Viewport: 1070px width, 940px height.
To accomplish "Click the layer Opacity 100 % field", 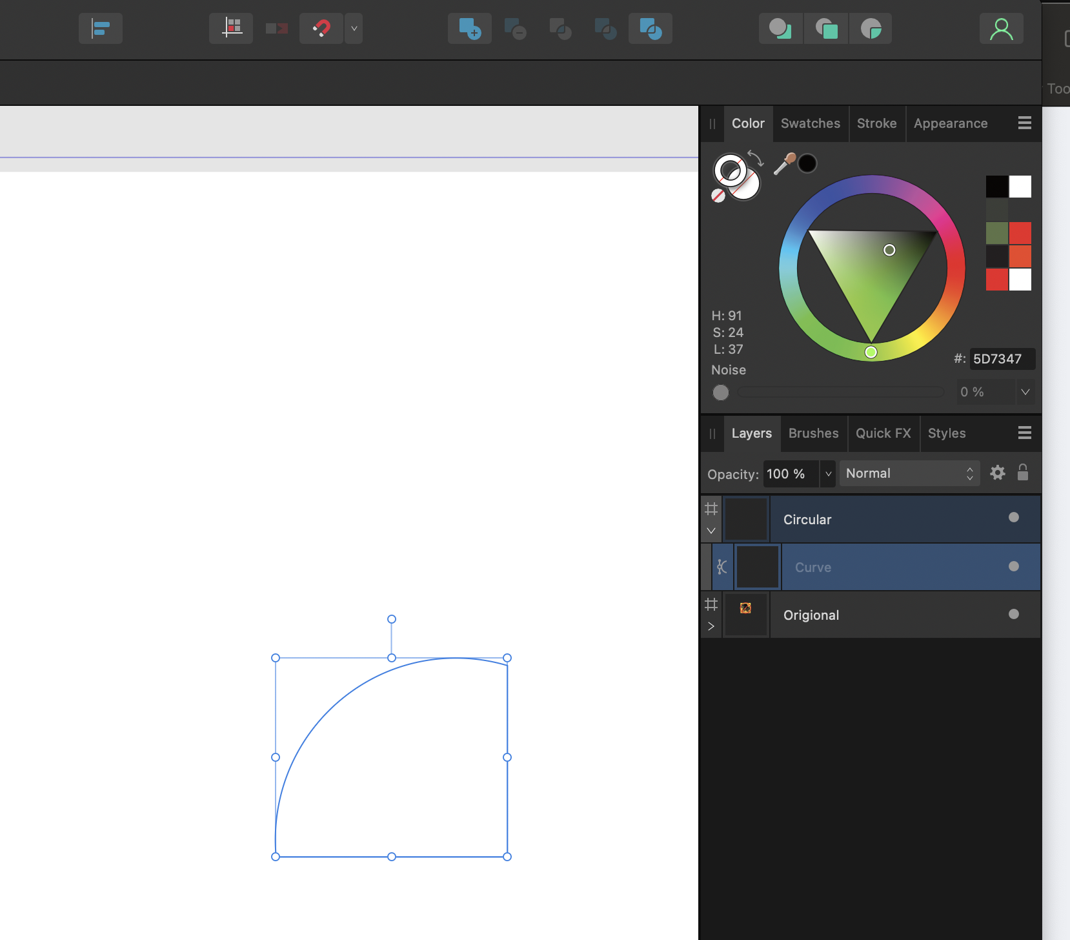I will (791, 474).
